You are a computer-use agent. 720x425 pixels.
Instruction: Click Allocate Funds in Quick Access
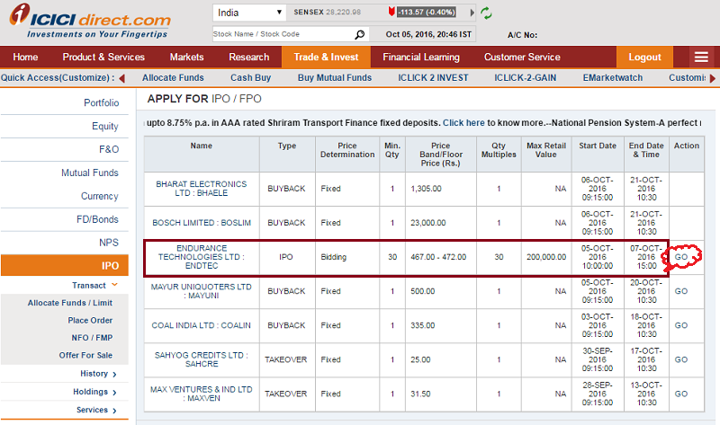pyautogui.click(x=173, y=77)
